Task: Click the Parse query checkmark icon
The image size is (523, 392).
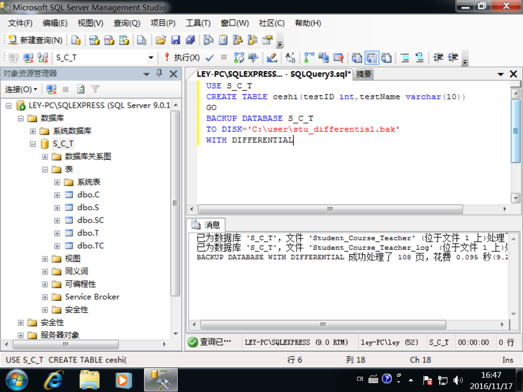Action: [209, 58]
